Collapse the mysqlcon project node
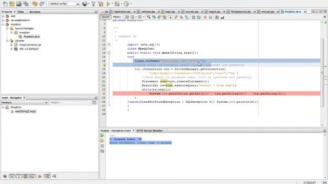Viewport: 328px width, 184px height. point(3,25)
